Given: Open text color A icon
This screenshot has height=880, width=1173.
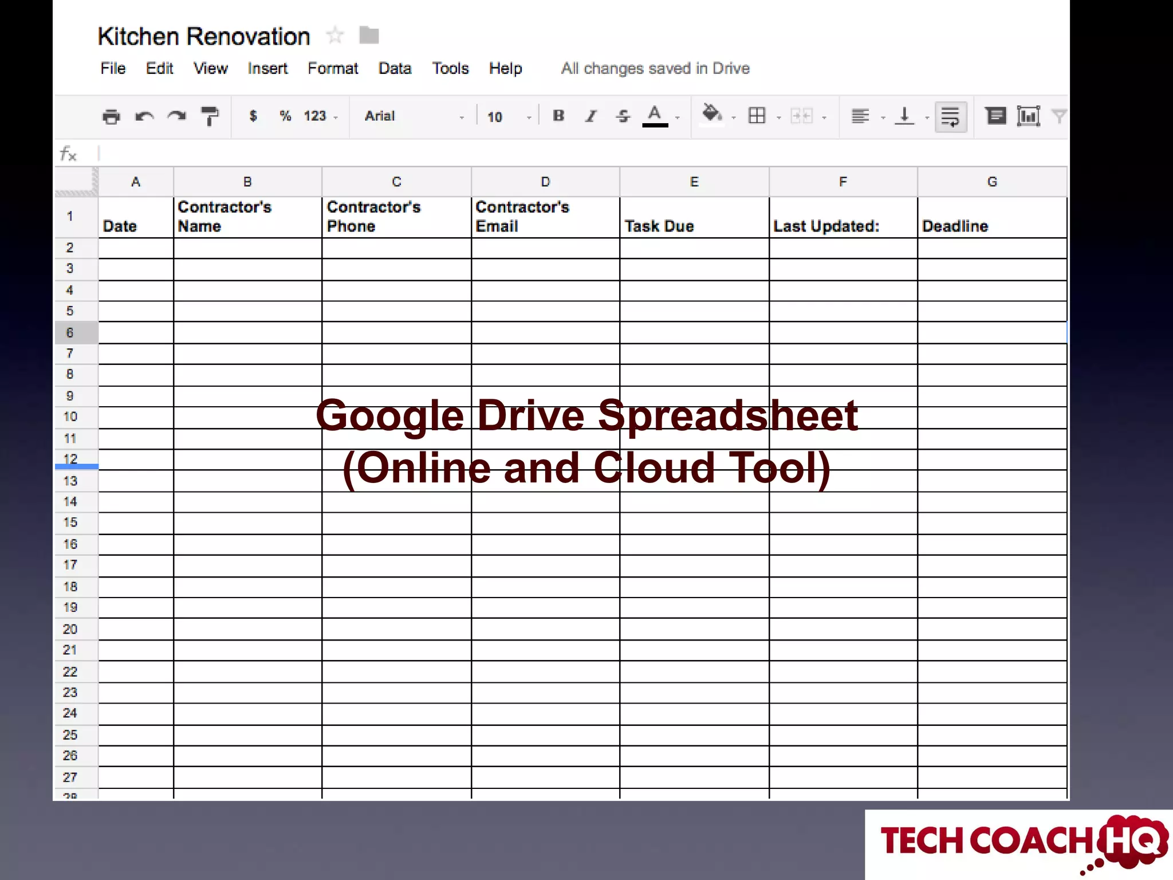Looking at the screenshot, I should [655, 116].
